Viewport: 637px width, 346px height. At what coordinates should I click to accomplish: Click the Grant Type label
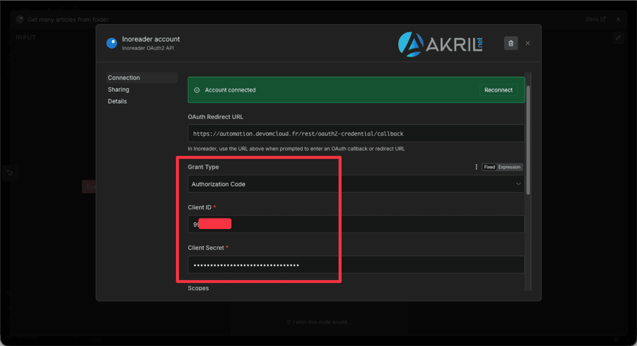click(x=203, y=167)
